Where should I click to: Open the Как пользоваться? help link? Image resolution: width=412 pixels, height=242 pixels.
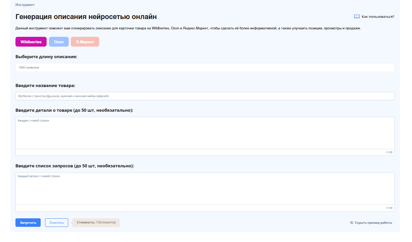click(x=377, y=16)
